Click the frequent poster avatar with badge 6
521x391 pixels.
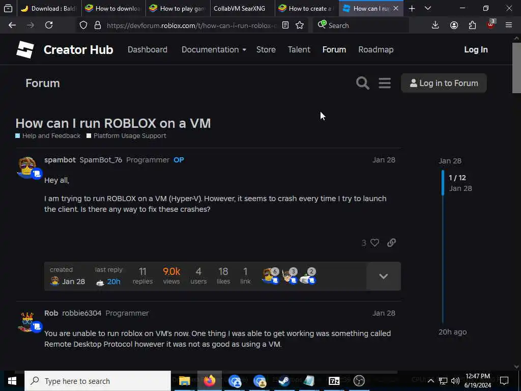[270, 276]
